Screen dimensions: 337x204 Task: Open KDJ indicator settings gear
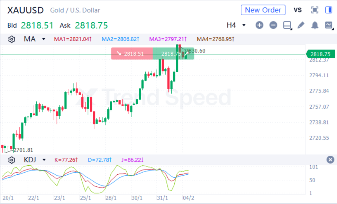pyautogui.click(x=11, y=160)
